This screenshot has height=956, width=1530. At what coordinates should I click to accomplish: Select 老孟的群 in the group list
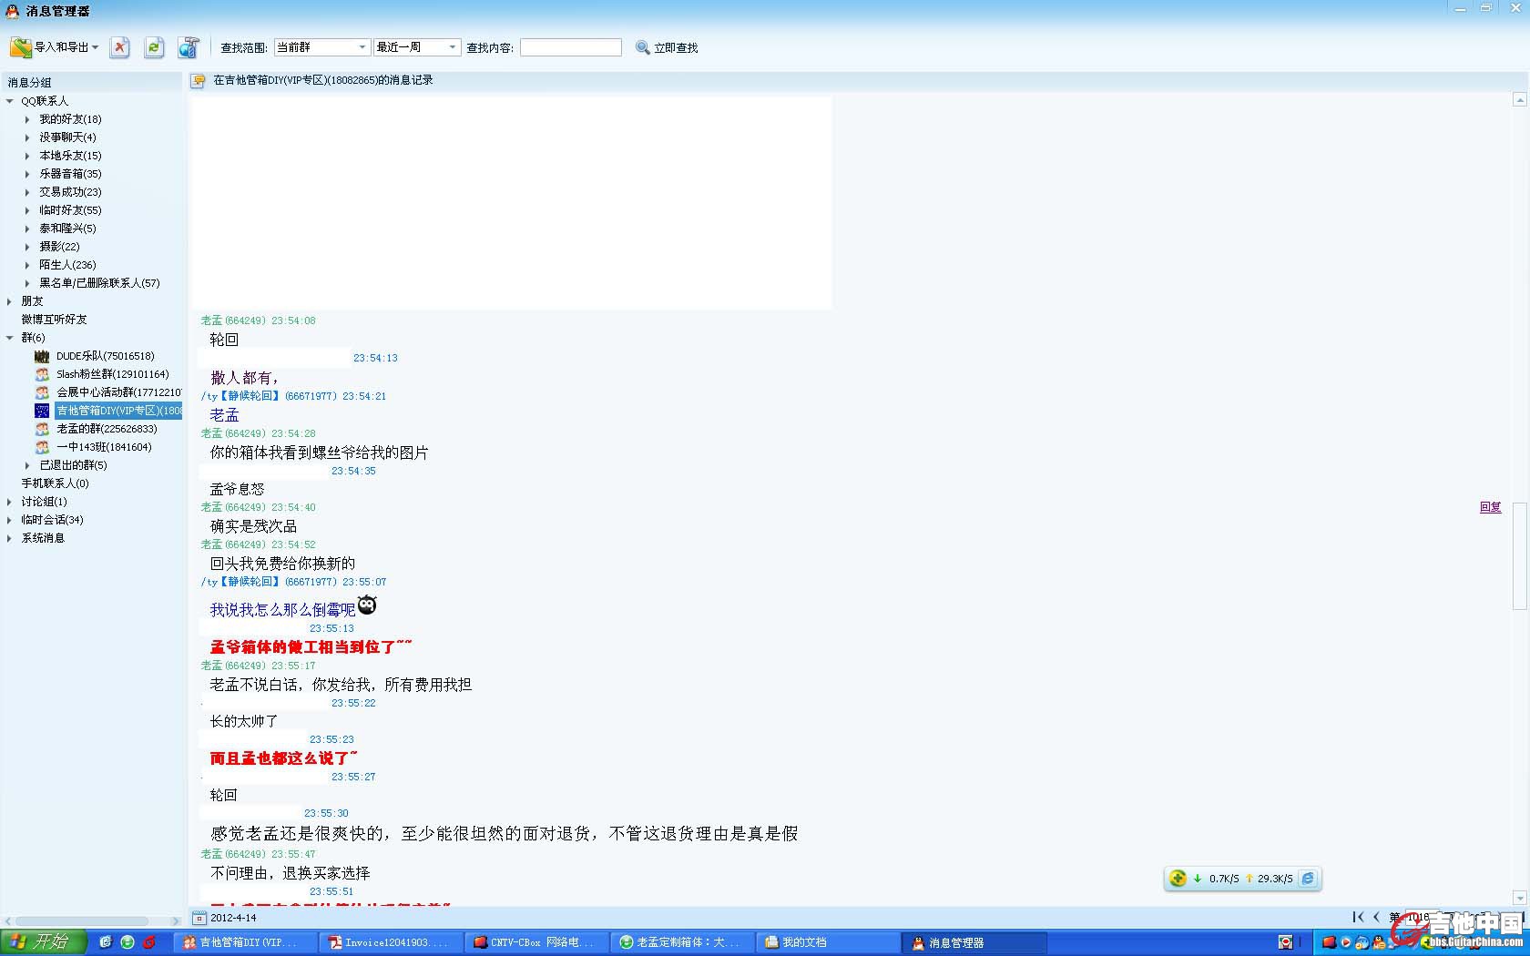click(x=107, y=429)
